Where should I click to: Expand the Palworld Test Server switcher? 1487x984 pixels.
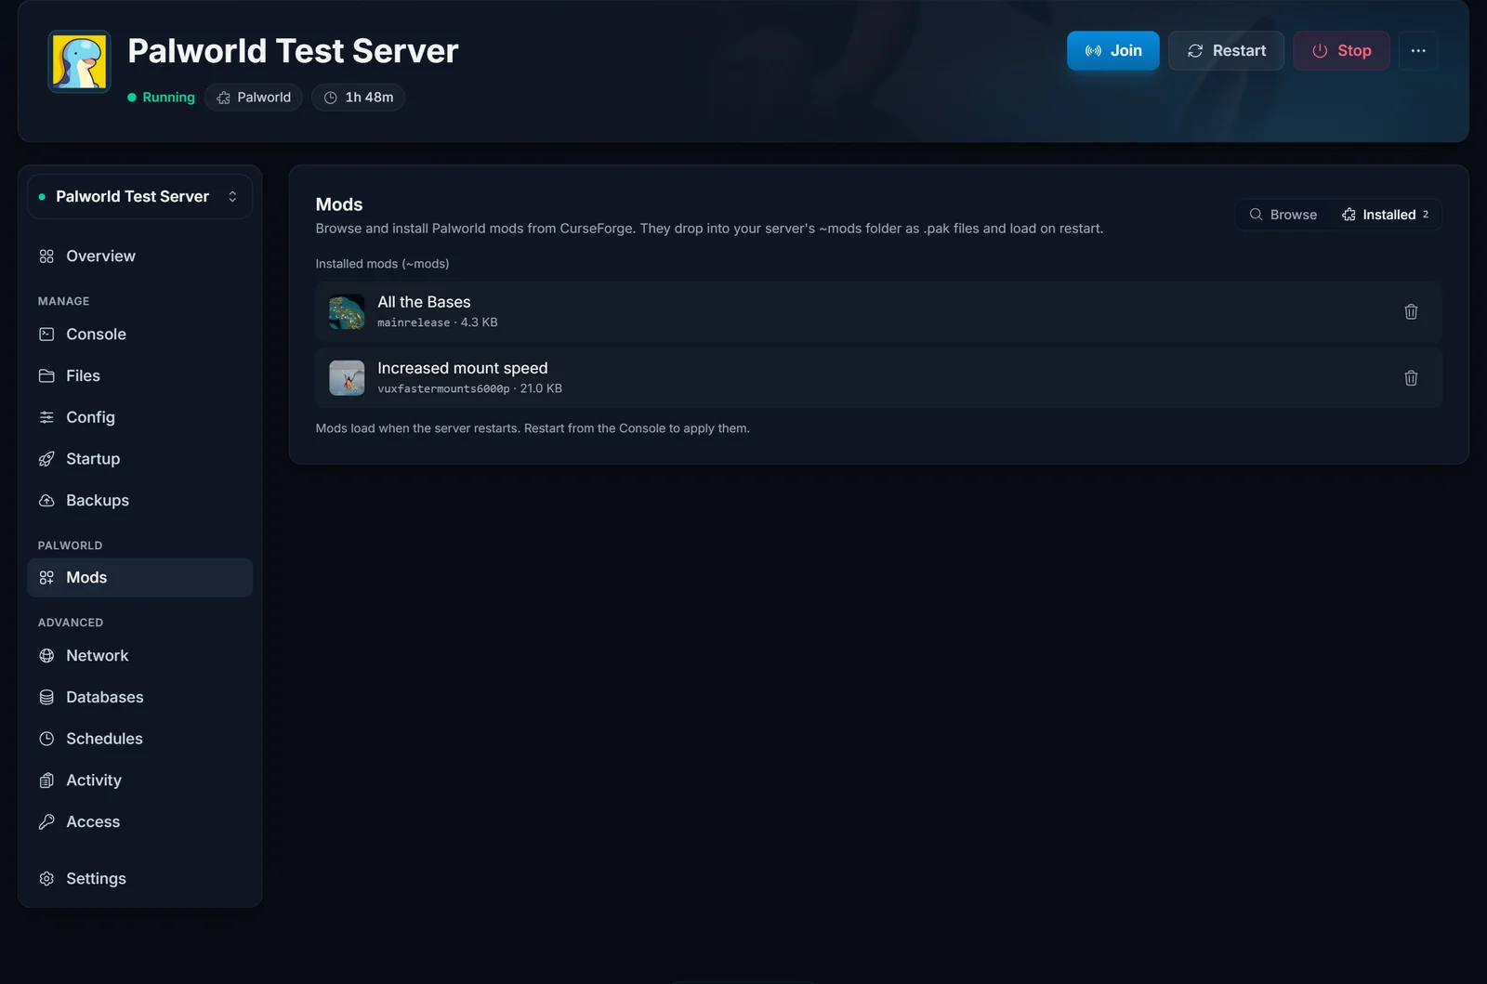click(x=139, y=196)
